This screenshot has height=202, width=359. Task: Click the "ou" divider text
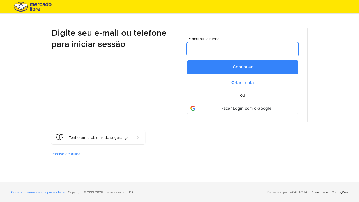(242, 95)
